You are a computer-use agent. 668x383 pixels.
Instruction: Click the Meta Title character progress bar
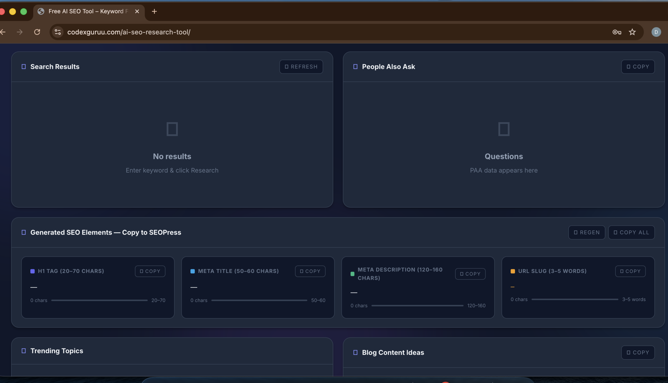(259, 300)
